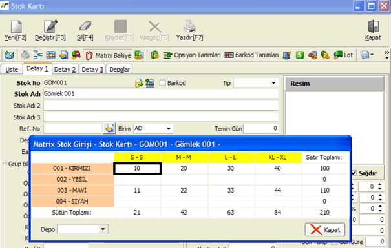Viewport: 391px width, 248px height.
Task: Click the Değiştir[F3] edit icon
Action: click(50, 26)
